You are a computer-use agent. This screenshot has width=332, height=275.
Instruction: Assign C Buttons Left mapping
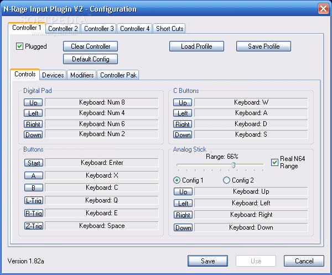coord(183,113)
